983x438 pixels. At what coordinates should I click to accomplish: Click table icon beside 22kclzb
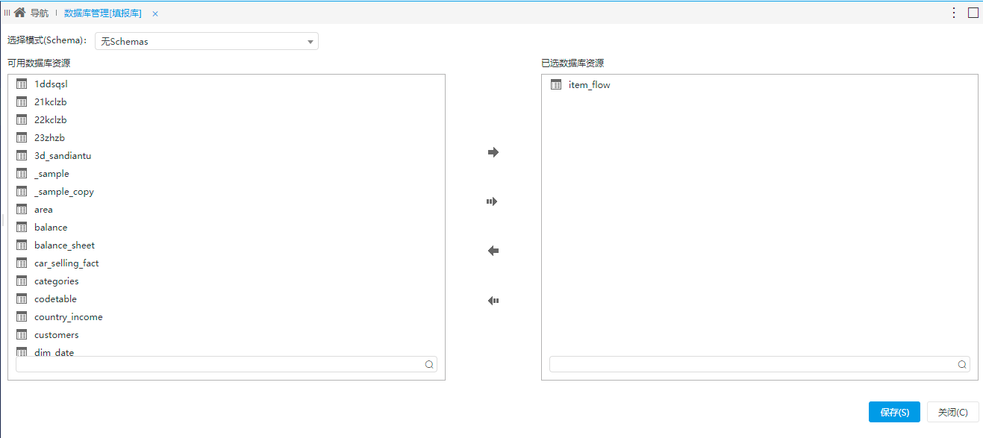point(22,120)
